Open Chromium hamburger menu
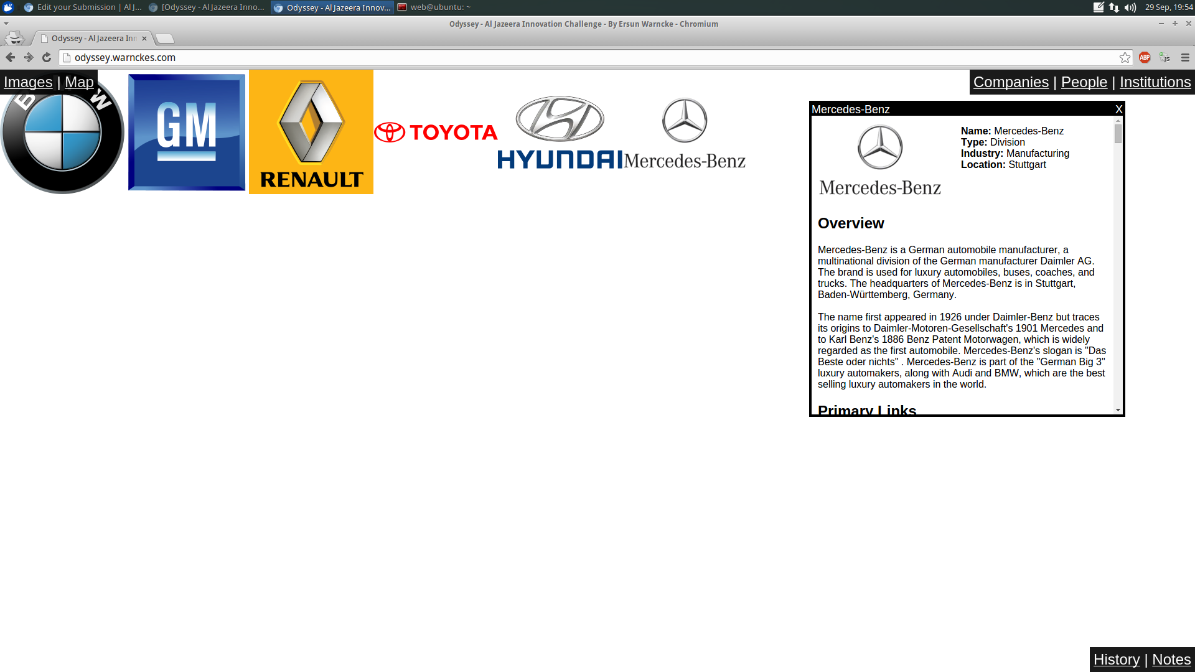 point(1185,57)
